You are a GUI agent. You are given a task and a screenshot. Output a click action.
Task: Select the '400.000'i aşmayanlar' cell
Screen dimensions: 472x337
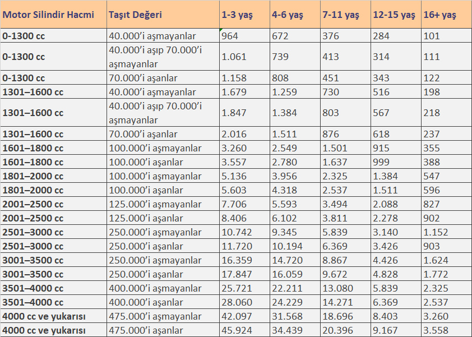click(x=163, y=288)
